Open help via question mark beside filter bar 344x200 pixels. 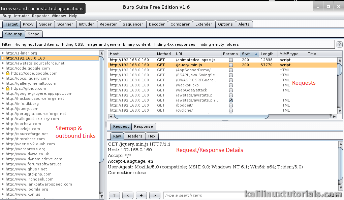pos(339,44)
